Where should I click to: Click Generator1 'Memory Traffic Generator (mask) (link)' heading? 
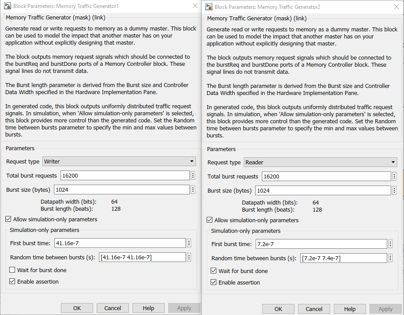(55, 18)
